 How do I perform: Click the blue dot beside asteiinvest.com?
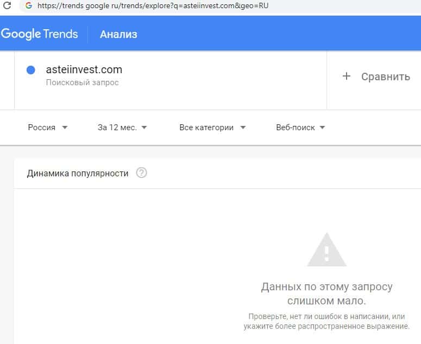pyautogui.click(x=31, y=70)
